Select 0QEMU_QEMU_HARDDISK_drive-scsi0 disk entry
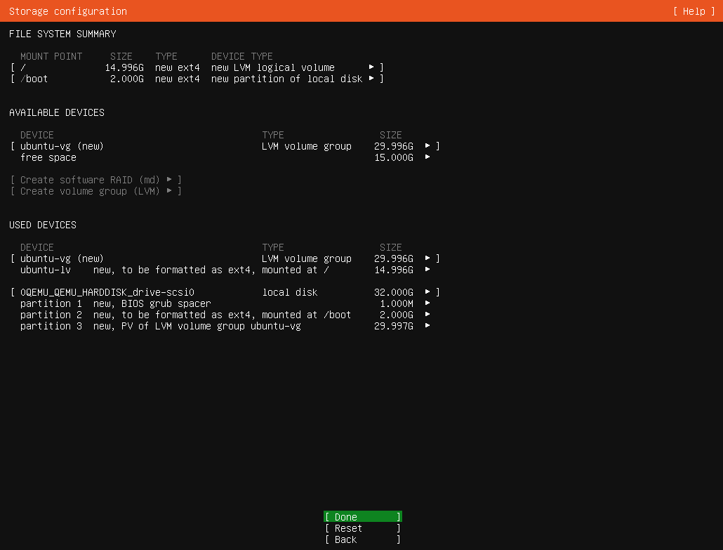This screenshot has height=550, width=723. pos(225,292)
